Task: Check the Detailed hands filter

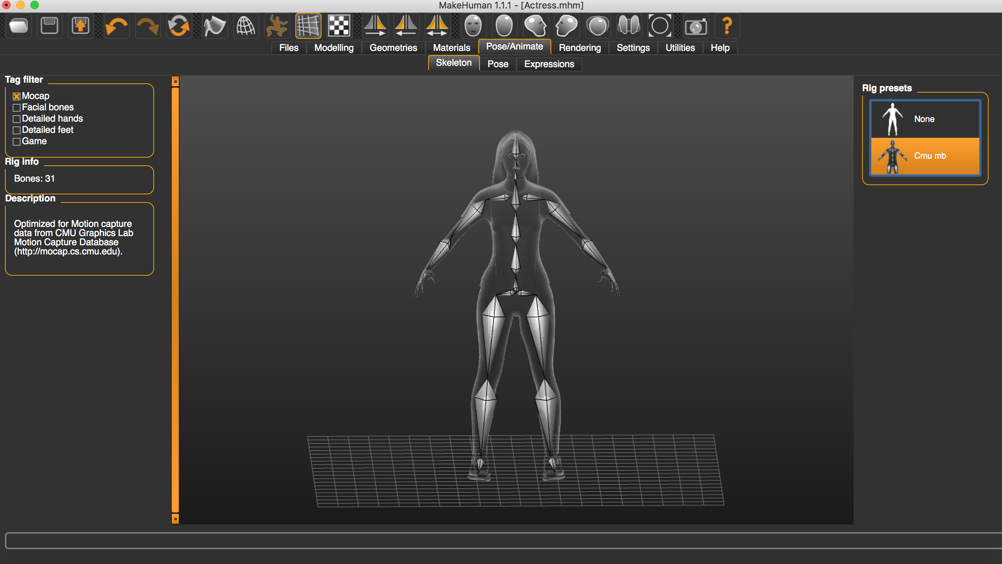Action: pos(16,119)
